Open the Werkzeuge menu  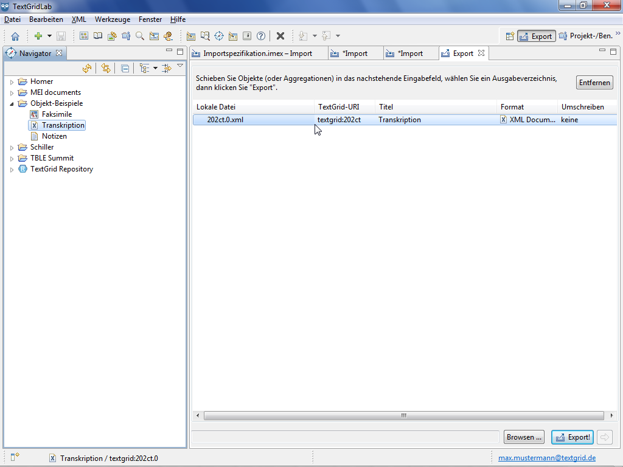click(112, 19)
